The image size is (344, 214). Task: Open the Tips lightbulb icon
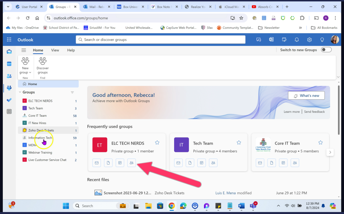(x=322, y=40)
